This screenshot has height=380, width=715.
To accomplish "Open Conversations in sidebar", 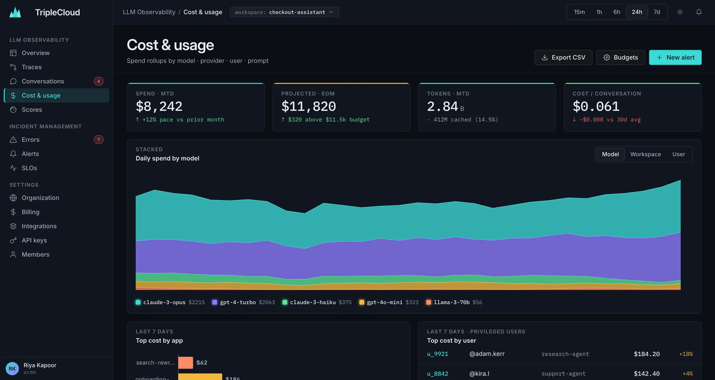I will click(x=57, y=81).
